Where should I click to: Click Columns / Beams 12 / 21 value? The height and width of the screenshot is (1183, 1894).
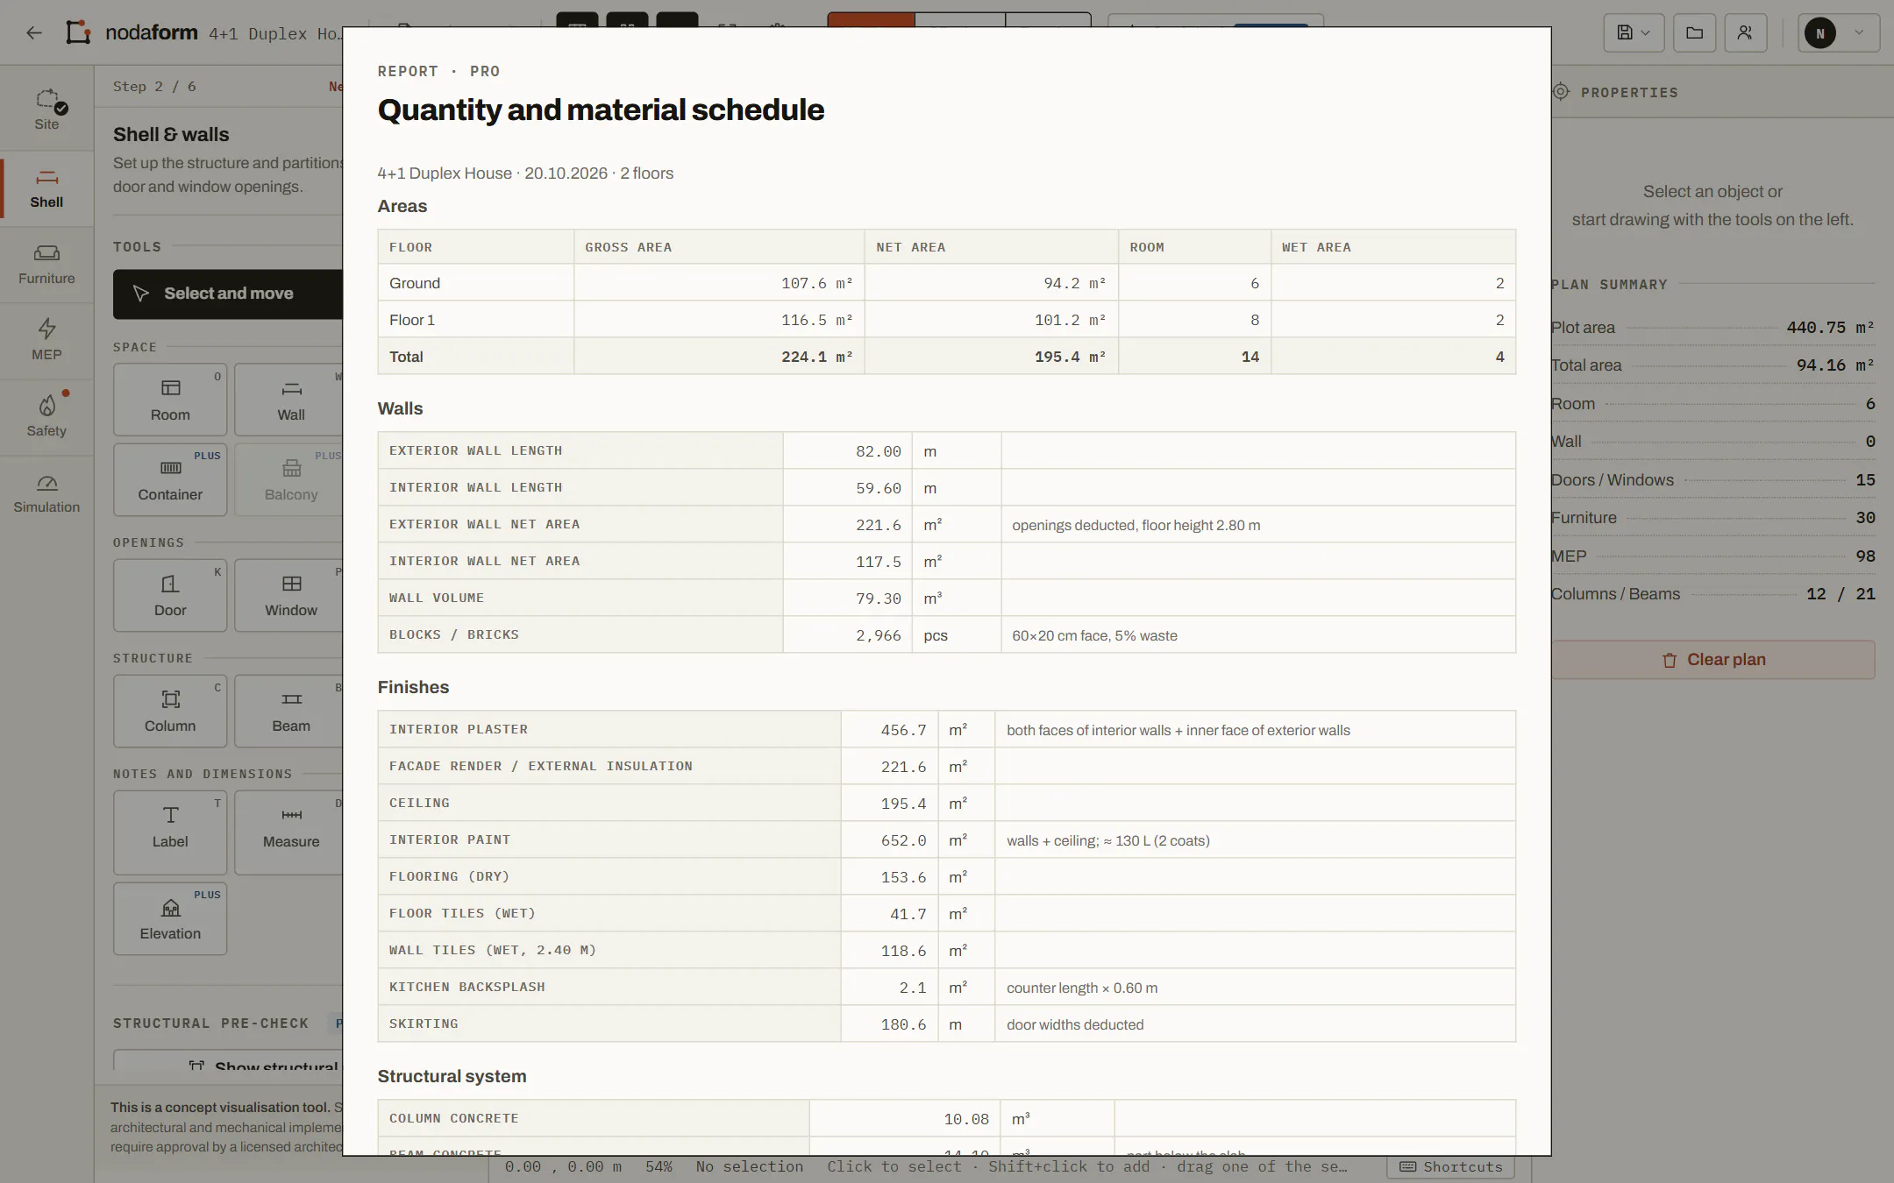(x=1841, y=593)
